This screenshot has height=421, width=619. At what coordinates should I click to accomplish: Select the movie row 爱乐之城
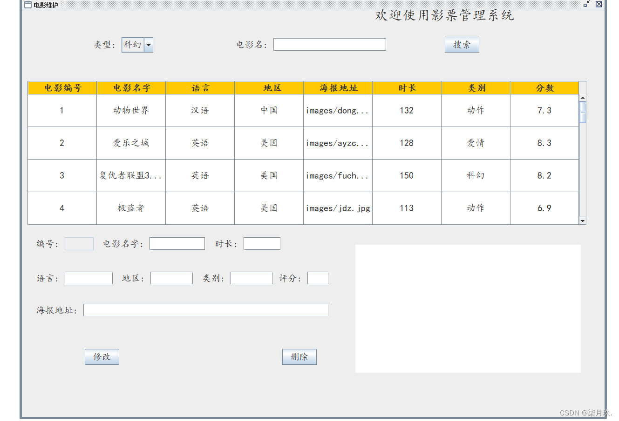point(303,143)
